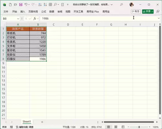Sort descending with the Z-A icon
Viewport: 162px width, 129px height.
45,5
